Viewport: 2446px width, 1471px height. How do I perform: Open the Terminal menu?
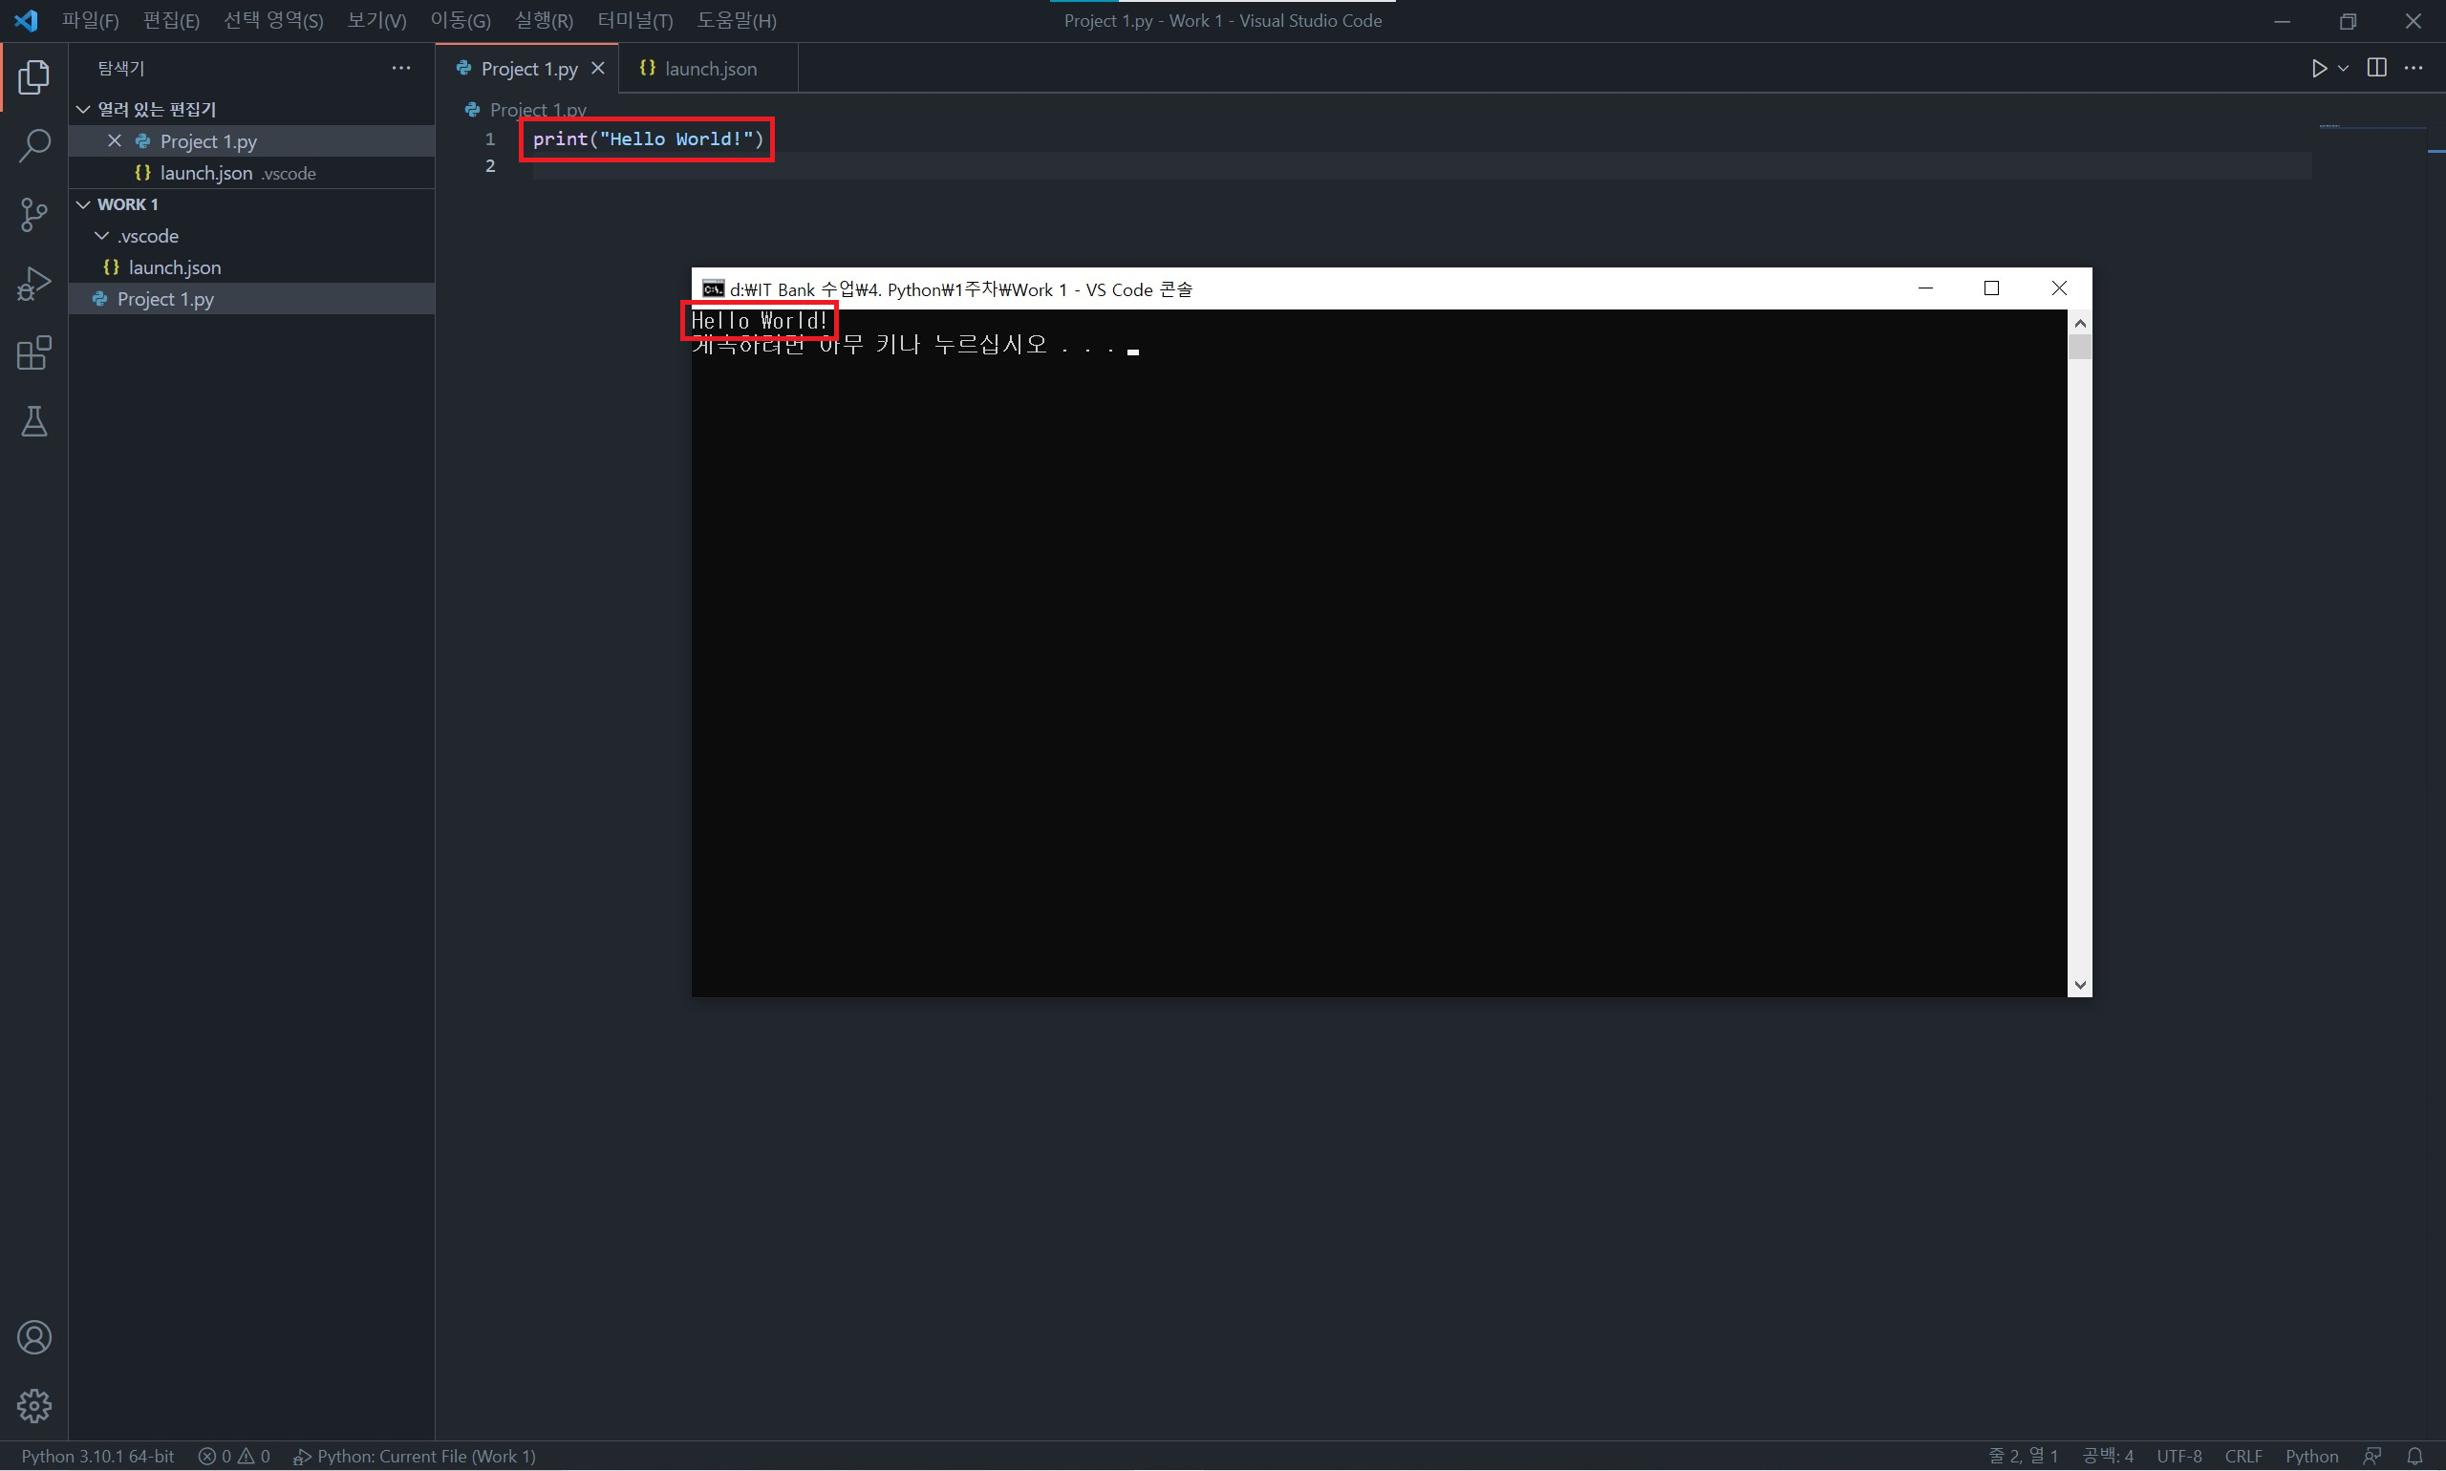tap(634, 21)
